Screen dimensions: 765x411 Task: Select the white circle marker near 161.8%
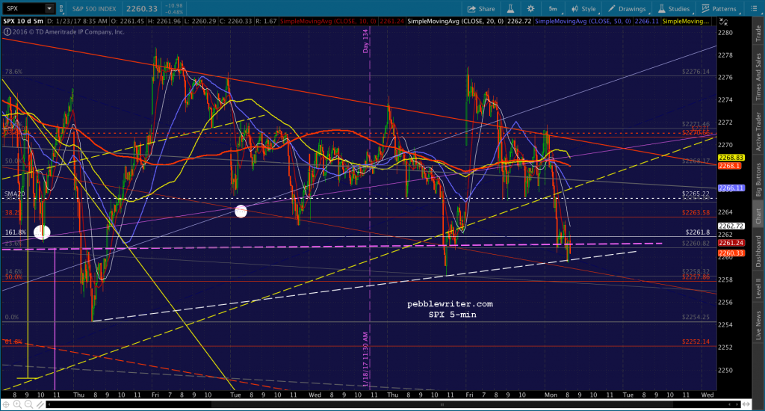pos(42,232)
